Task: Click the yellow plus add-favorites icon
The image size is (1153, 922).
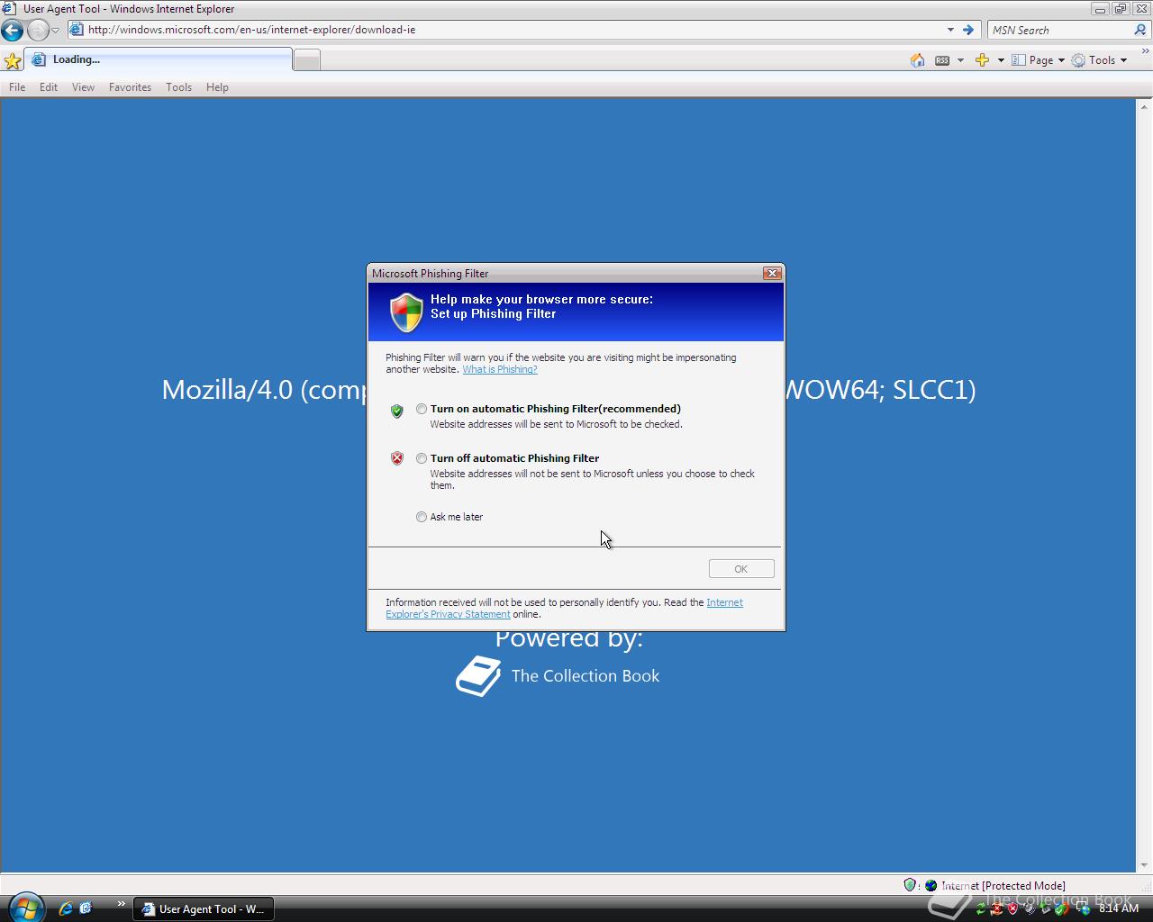Action: click(x=982, y=60)
